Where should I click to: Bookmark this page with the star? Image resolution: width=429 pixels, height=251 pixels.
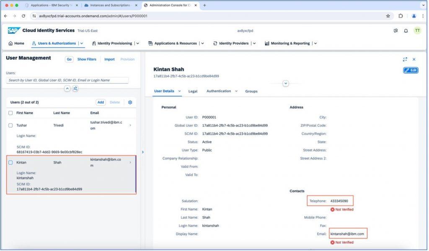(x=388, y=16)
